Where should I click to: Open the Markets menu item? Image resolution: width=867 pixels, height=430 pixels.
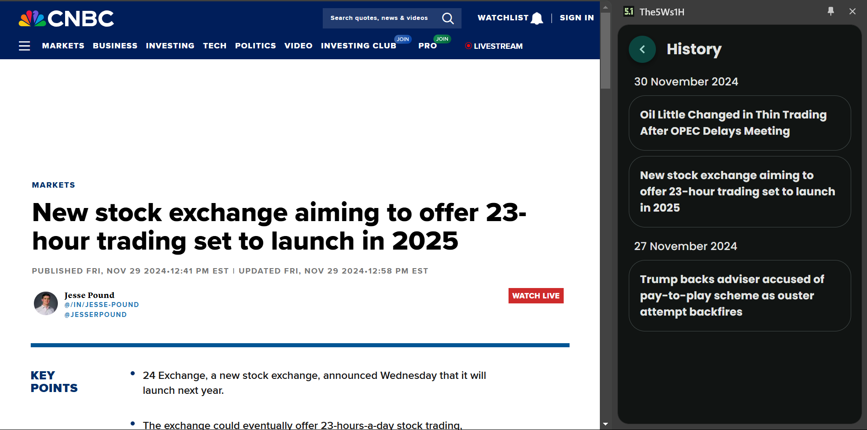(63, 46)
